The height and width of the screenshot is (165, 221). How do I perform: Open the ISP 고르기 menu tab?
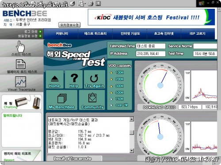click(x=198, y=33)
